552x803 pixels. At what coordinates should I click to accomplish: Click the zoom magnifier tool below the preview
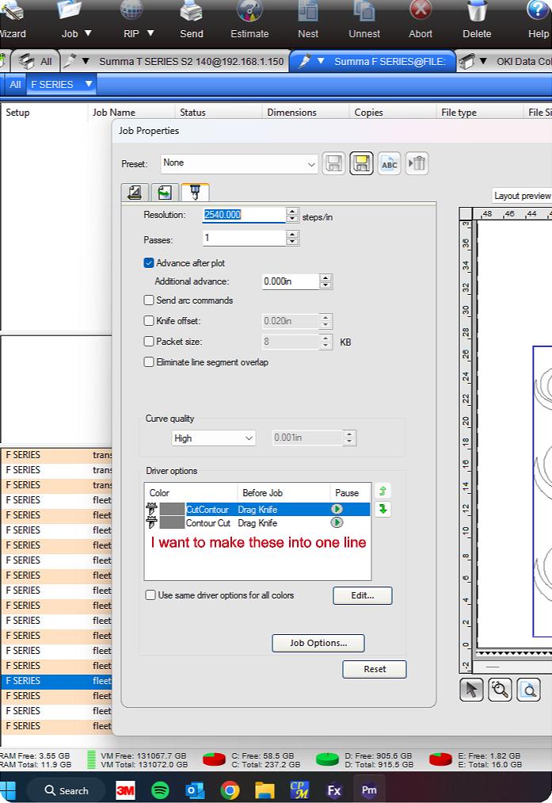[x=500, y=690]
